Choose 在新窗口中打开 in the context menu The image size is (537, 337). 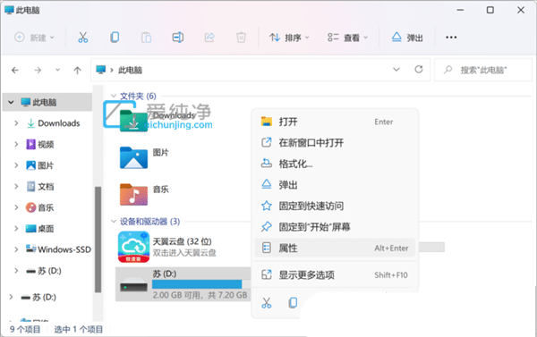[x=335, y=143]
